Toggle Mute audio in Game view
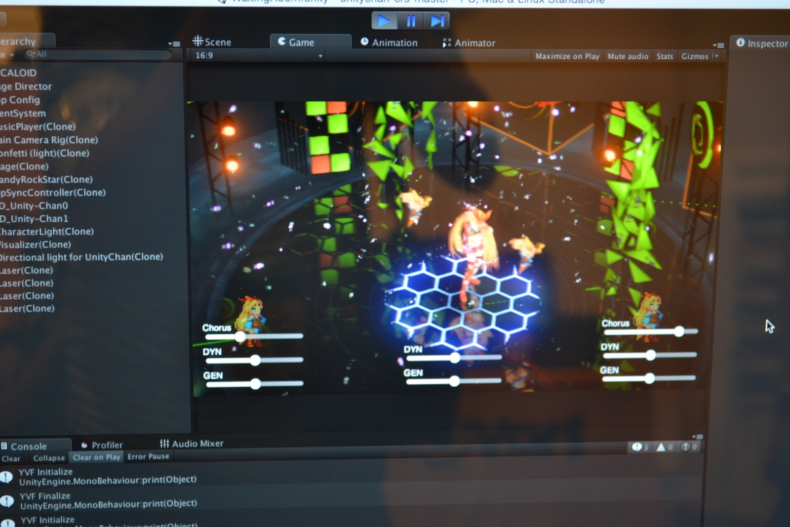 628,56
